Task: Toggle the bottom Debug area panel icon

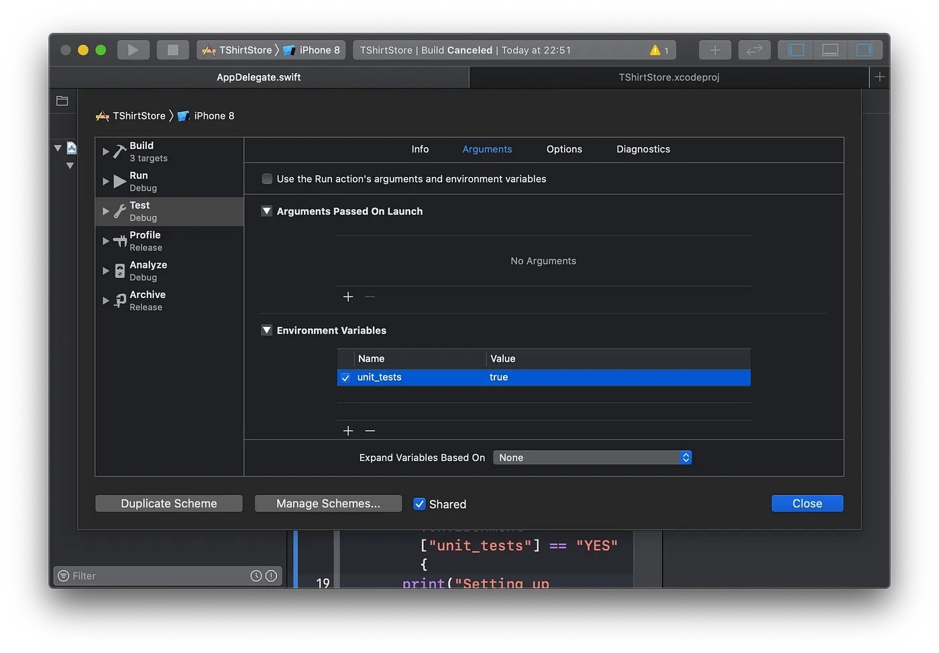Action: coord(830,50)
